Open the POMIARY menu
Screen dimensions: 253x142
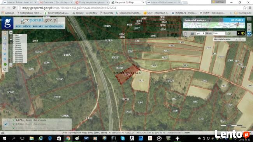(38, 26)
